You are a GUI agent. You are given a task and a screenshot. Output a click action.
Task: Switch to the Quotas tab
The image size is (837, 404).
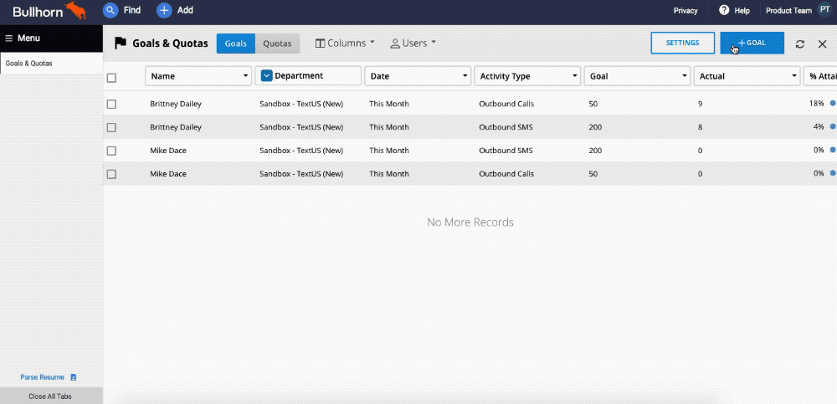pos(277,43)
